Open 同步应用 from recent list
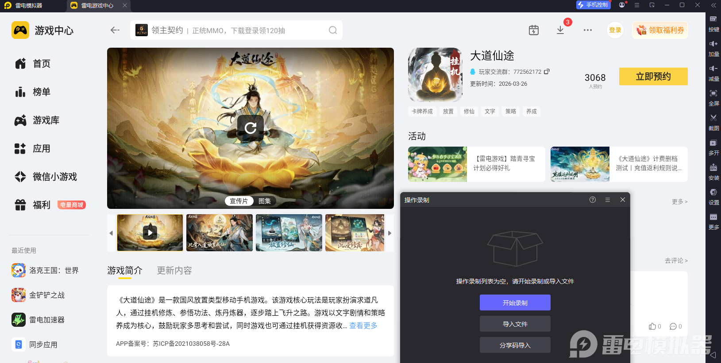 (x=35, y=344)
